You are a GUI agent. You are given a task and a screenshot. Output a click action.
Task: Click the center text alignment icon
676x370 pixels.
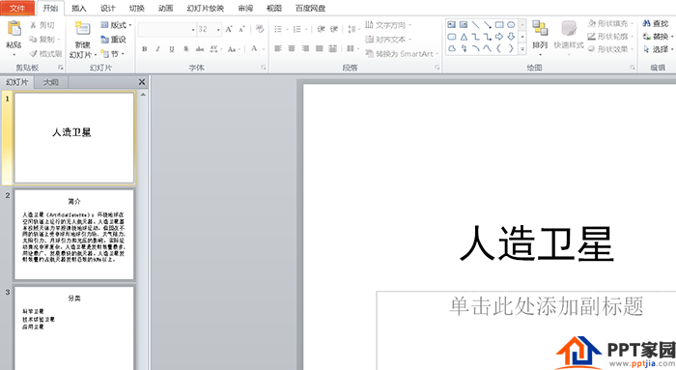click(292, 48)
